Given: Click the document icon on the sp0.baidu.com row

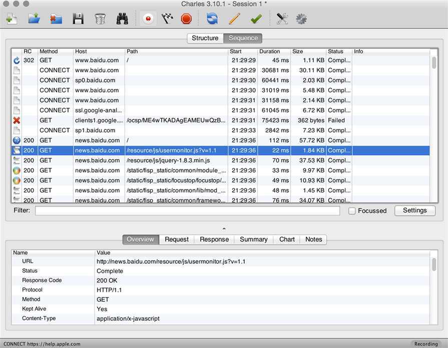Looking at the screenshot, I should coord(17,80).
